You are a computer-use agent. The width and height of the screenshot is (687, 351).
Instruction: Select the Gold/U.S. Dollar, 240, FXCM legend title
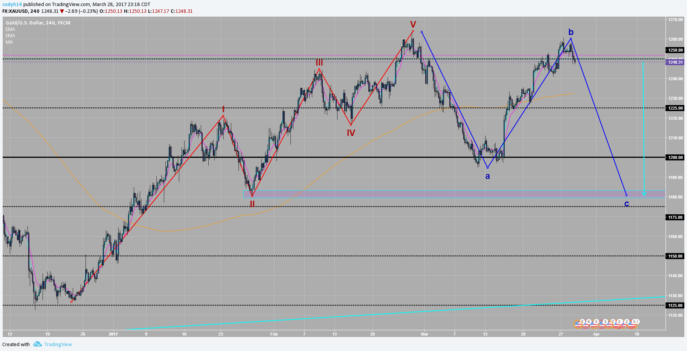click(38, 23)
